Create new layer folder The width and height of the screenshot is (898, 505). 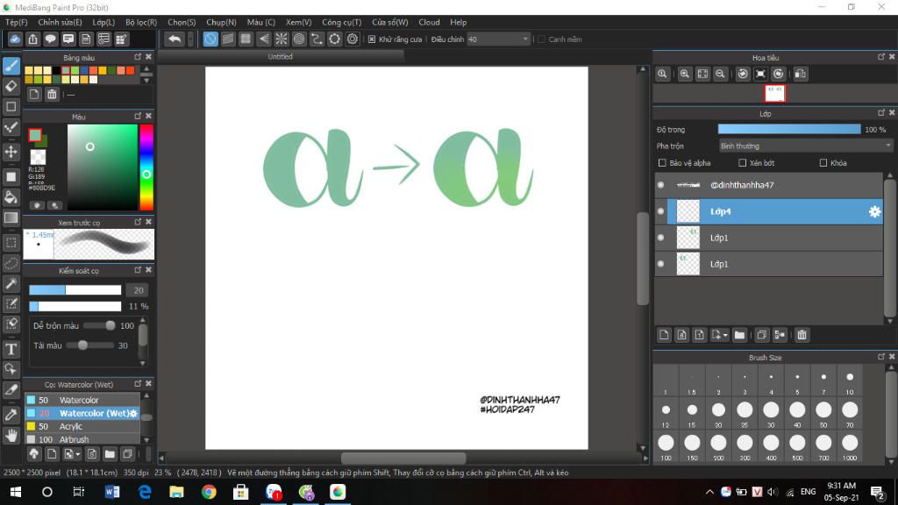[739, 335]
